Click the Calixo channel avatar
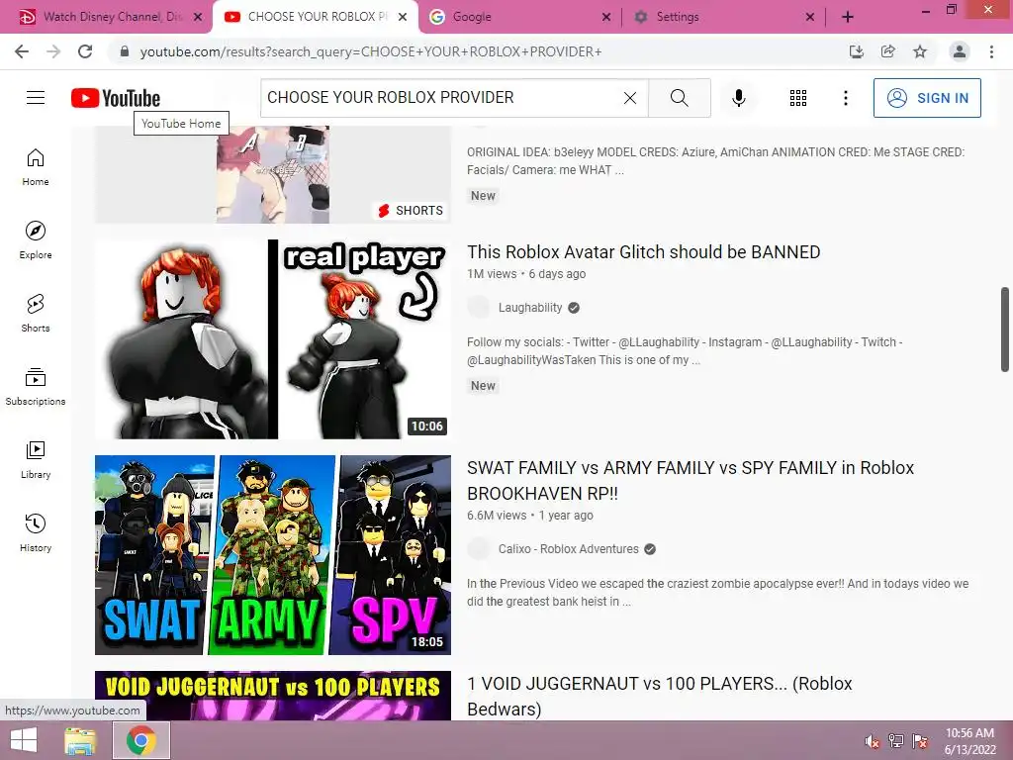This screenshot has height=760, width=1013. tap(479, 548)
